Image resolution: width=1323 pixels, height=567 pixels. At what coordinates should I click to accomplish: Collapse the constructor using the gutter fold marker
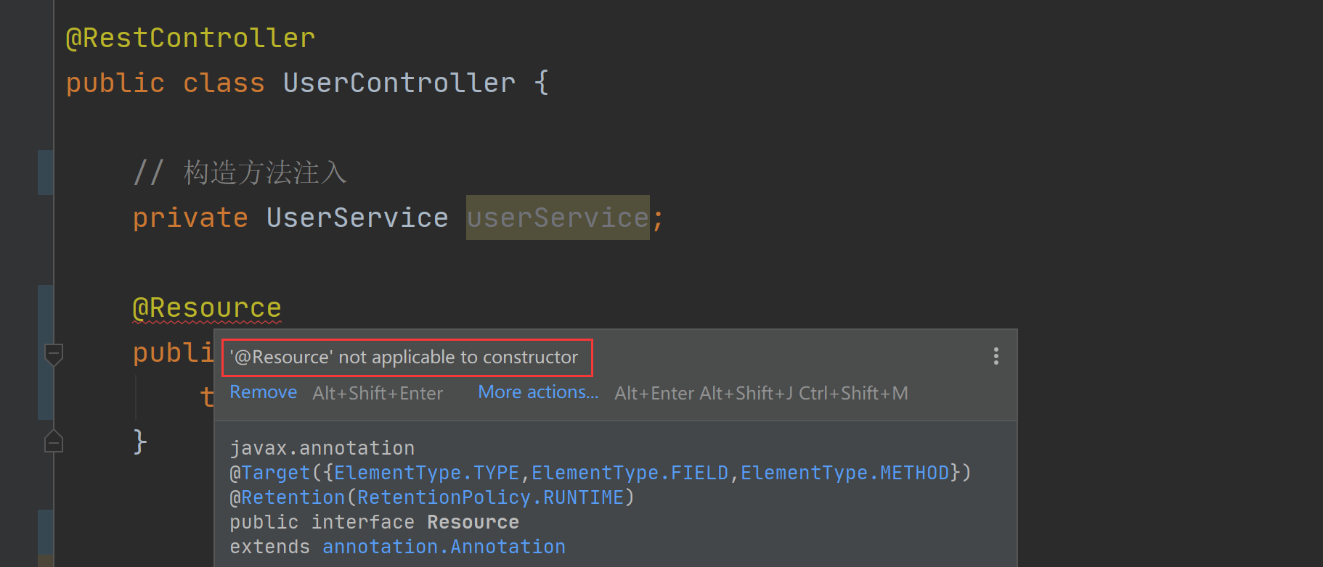point(54,354)
